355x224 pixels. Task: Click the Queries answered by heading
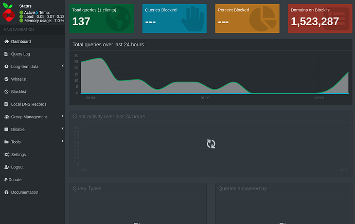point(242,189)
